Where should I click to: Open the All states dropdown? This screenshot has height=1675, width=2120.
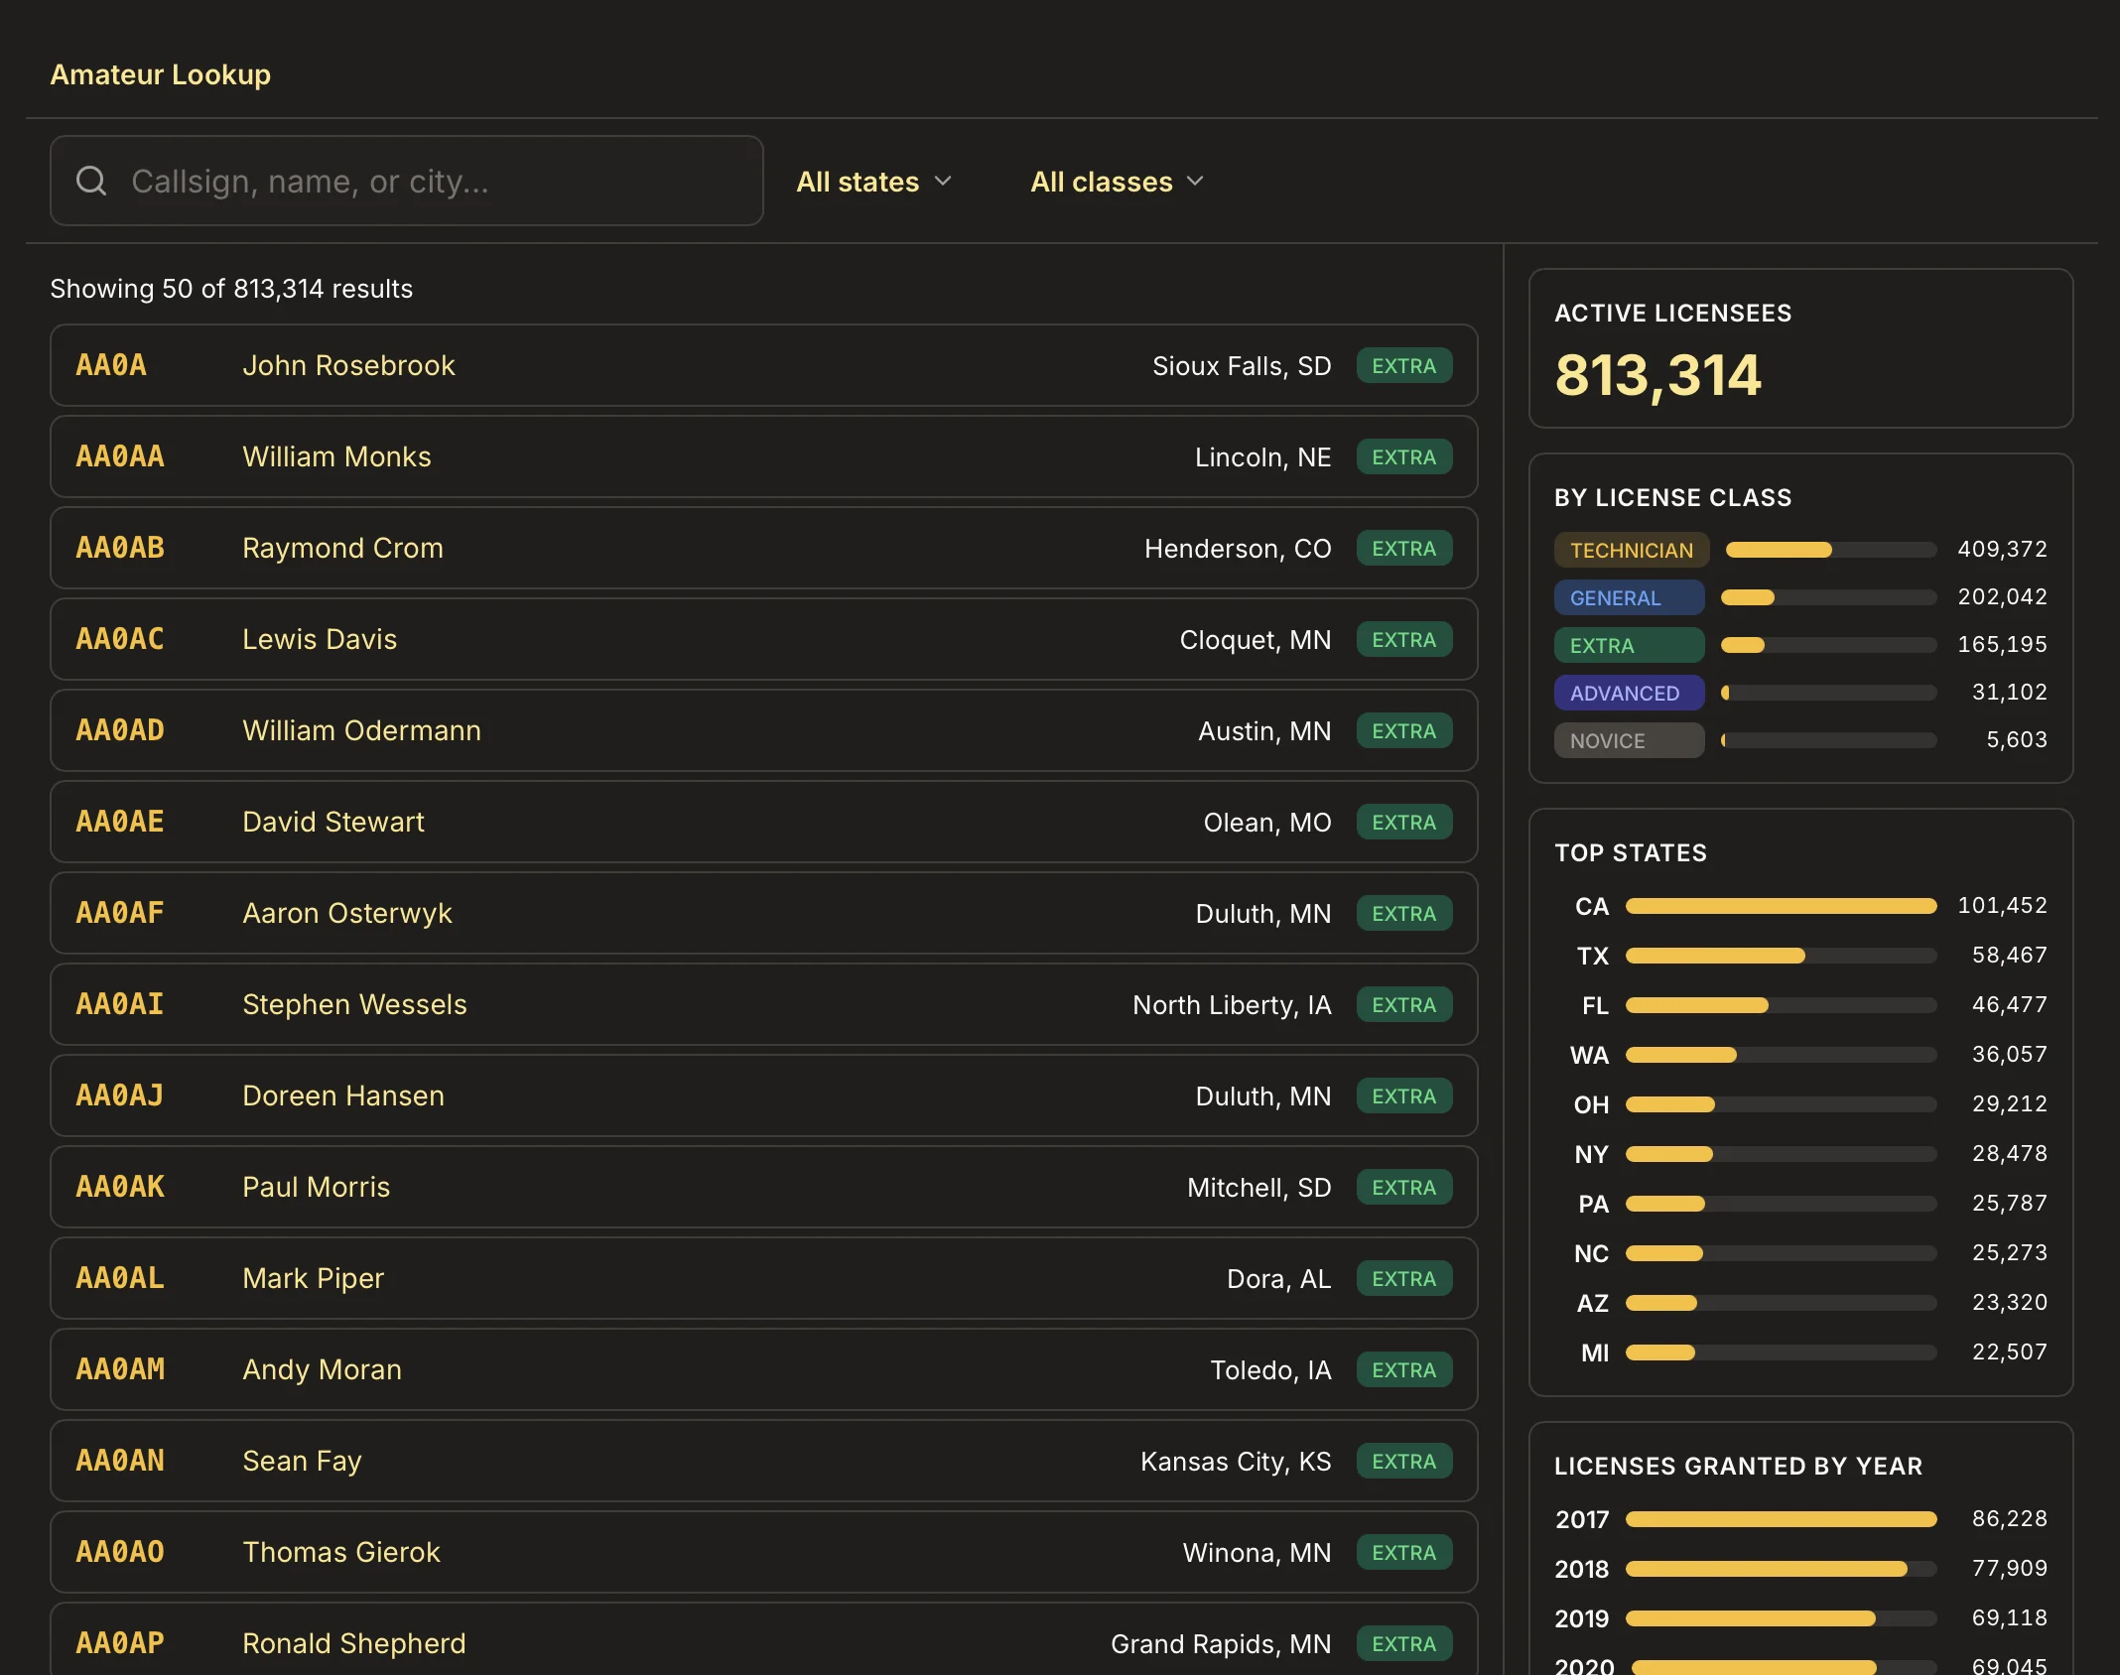pyautogui.click(x=874, y=181)
